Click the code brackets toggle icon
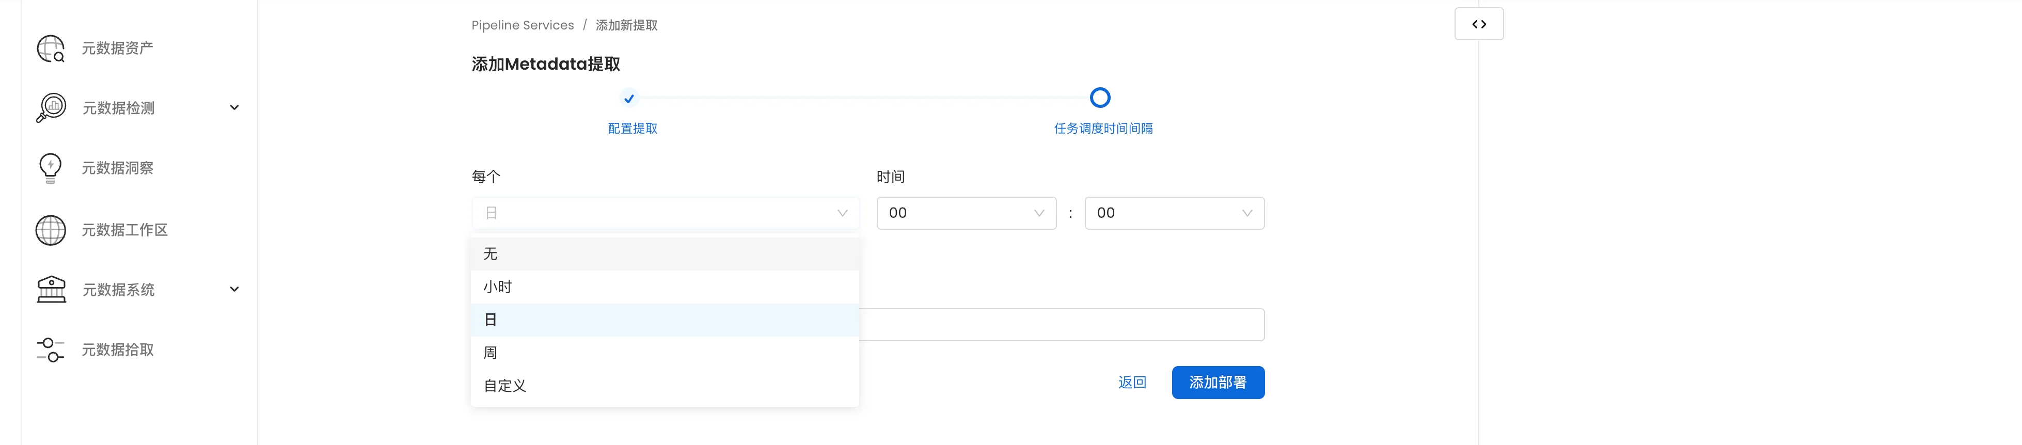The image size is (2022, 445). (1478, 24)
